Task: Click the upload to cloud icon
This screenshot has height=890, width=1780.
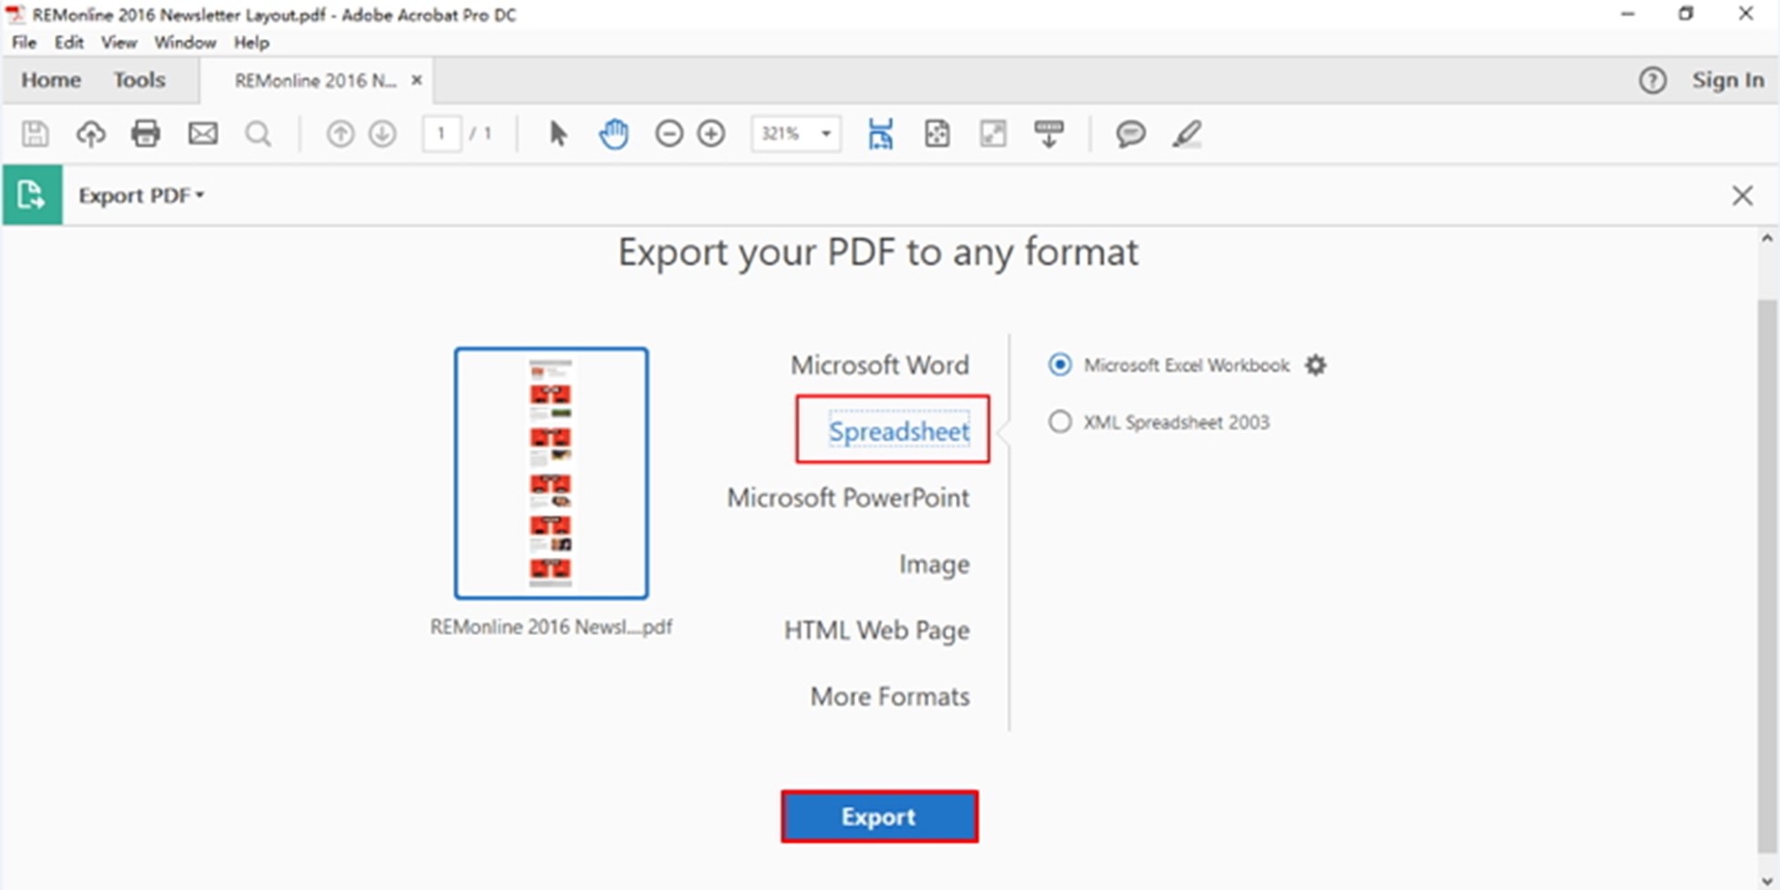Action: 90,134
